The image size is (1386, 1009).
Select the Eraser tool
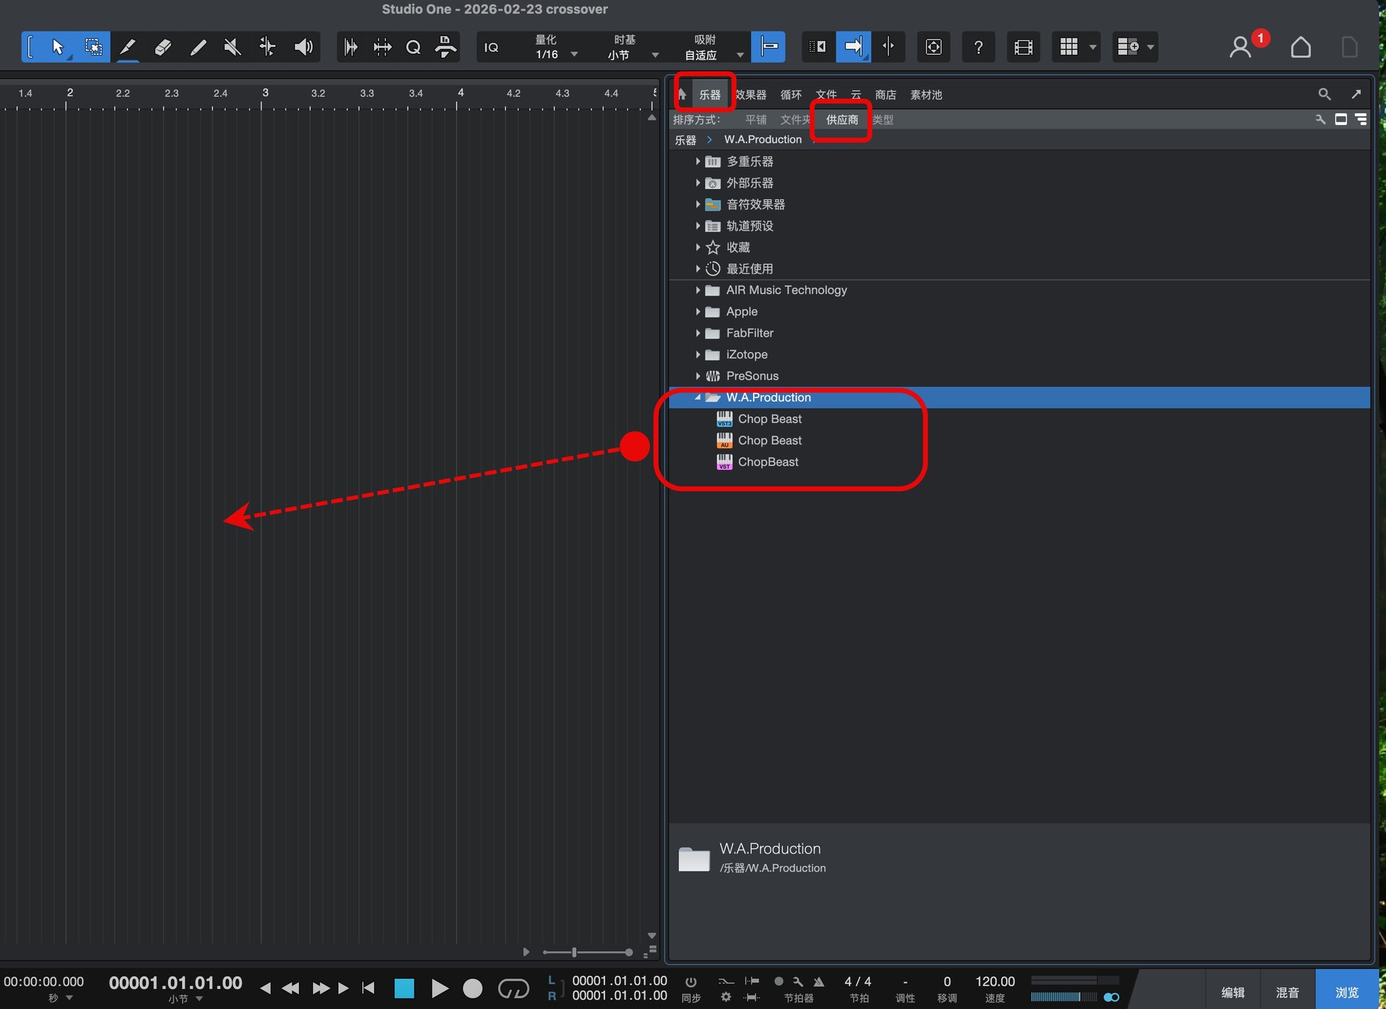tap(162, 48)
